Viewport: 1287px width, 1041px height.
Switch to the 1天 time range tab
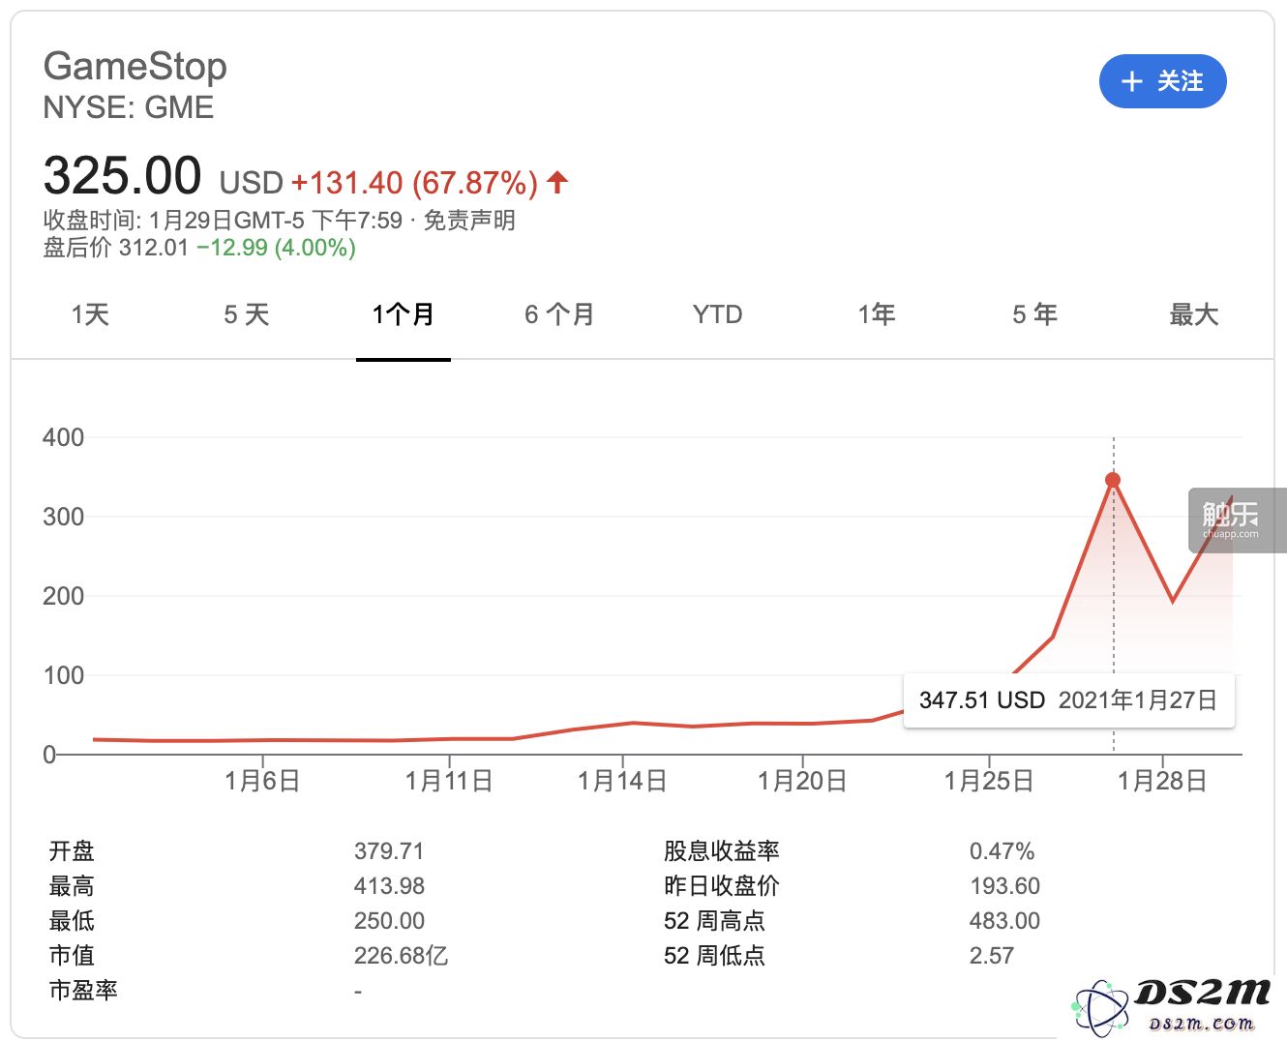click(x=90, y=314)
